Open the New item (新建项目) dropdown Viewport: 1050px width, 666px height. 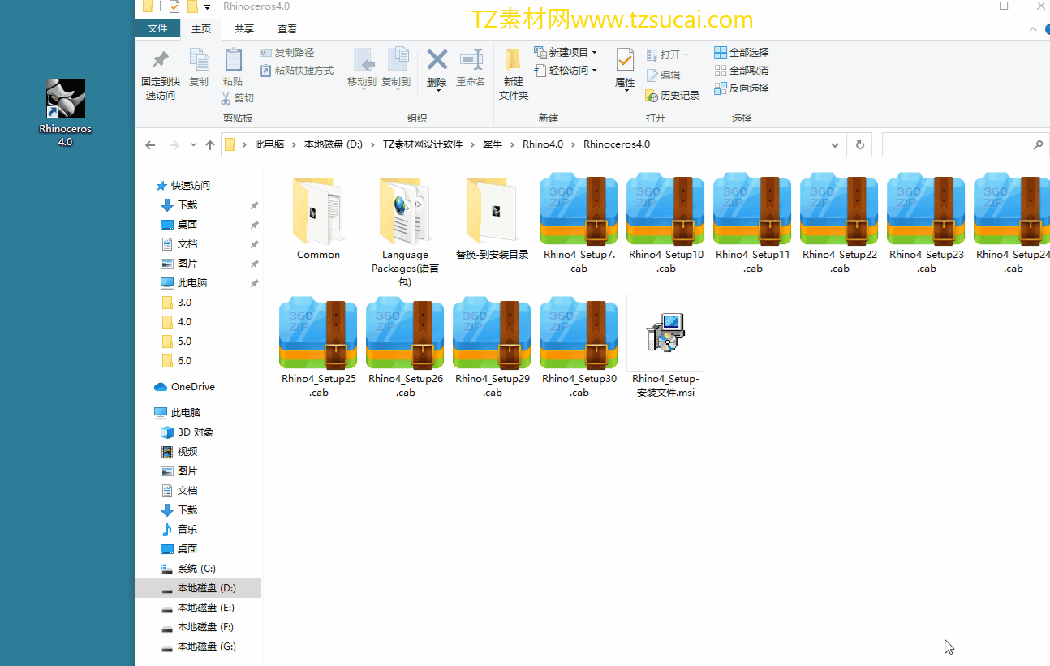(x=566, y=52)
